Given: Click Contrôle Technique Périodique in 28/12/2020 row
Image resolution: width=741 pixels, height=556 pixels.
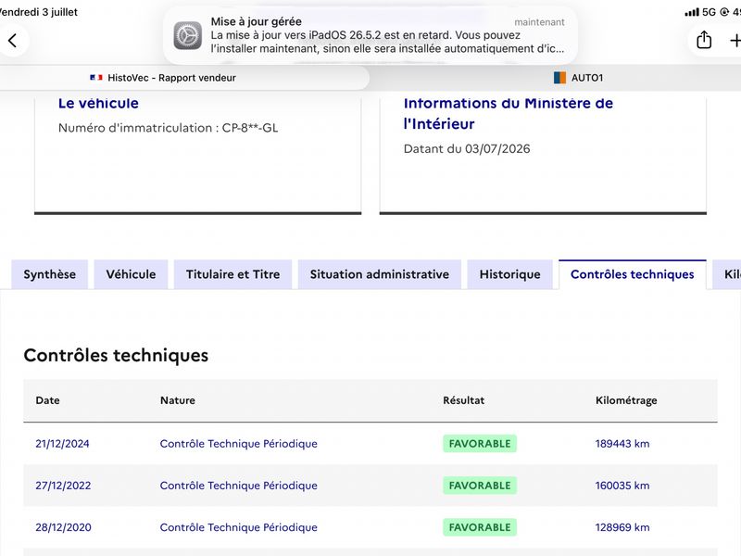Looking at the screenshot, I should tap(239, 527).
